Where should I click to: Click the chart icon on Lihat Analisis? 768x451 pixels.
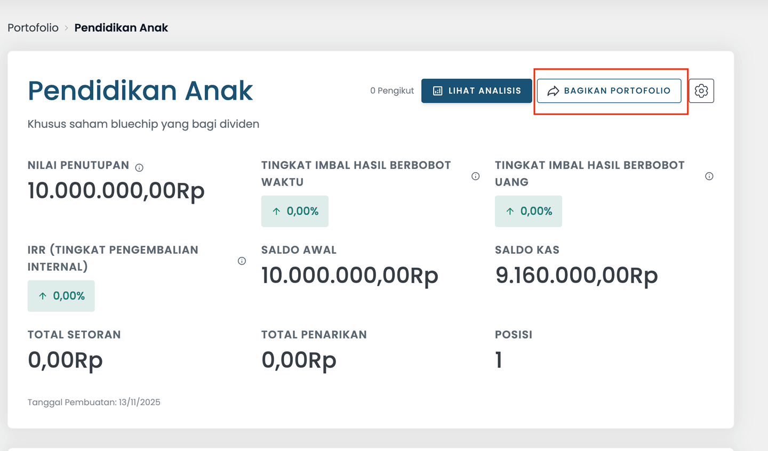tap(438, 91)
